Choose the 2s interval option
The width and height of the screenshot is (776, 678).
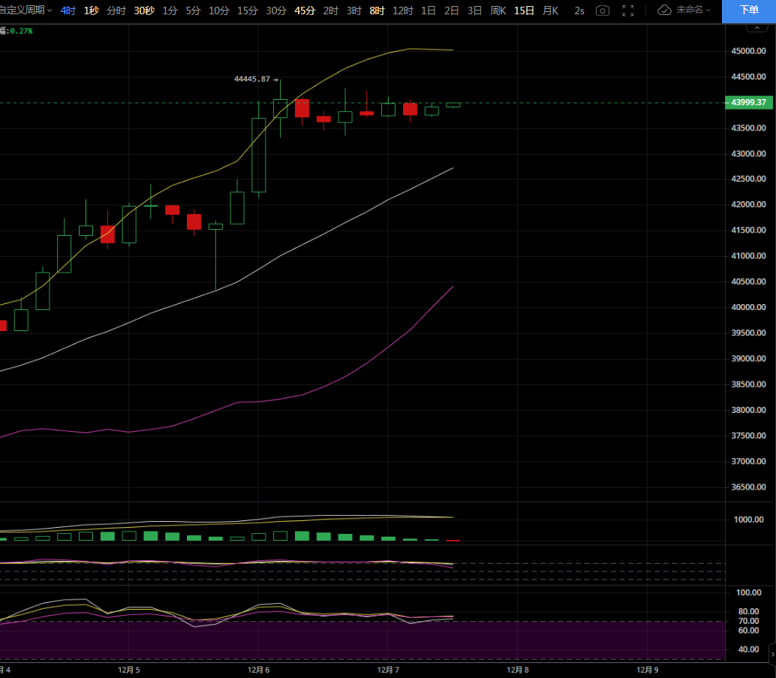[579, 11]
